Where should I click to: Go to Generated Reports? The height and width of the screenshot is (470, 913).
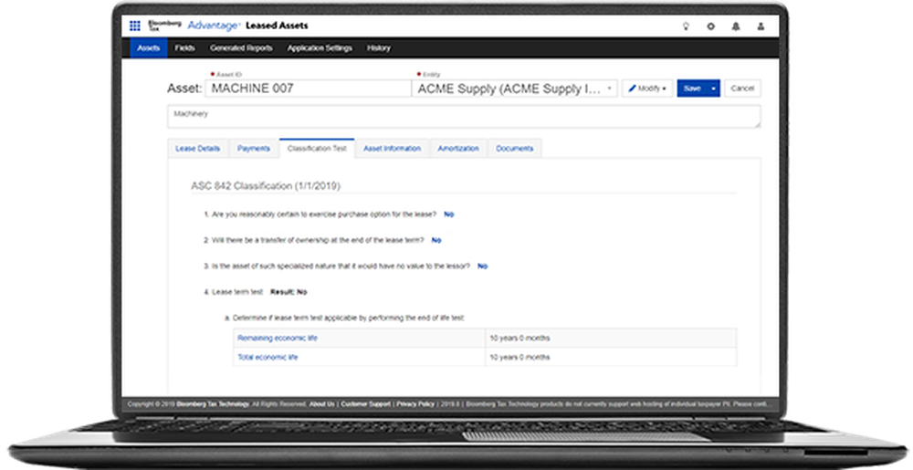pyautogui.click(x=241, y=48)
